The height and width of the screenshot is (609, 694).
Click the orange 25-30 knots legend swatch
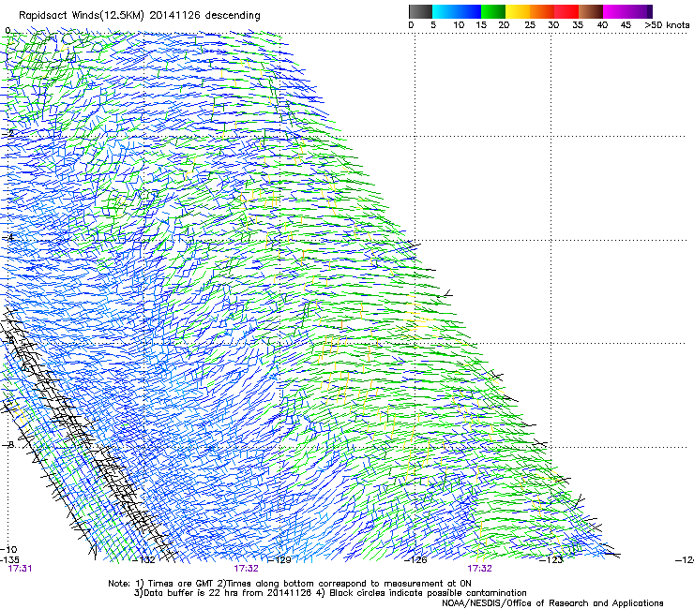click(x=542, y=11)
